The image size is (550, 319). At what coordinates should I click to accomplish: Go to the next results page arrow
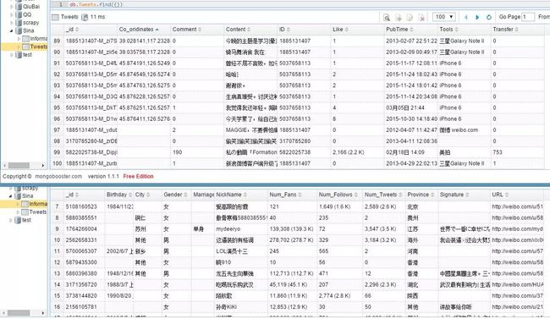click(477, 17)
